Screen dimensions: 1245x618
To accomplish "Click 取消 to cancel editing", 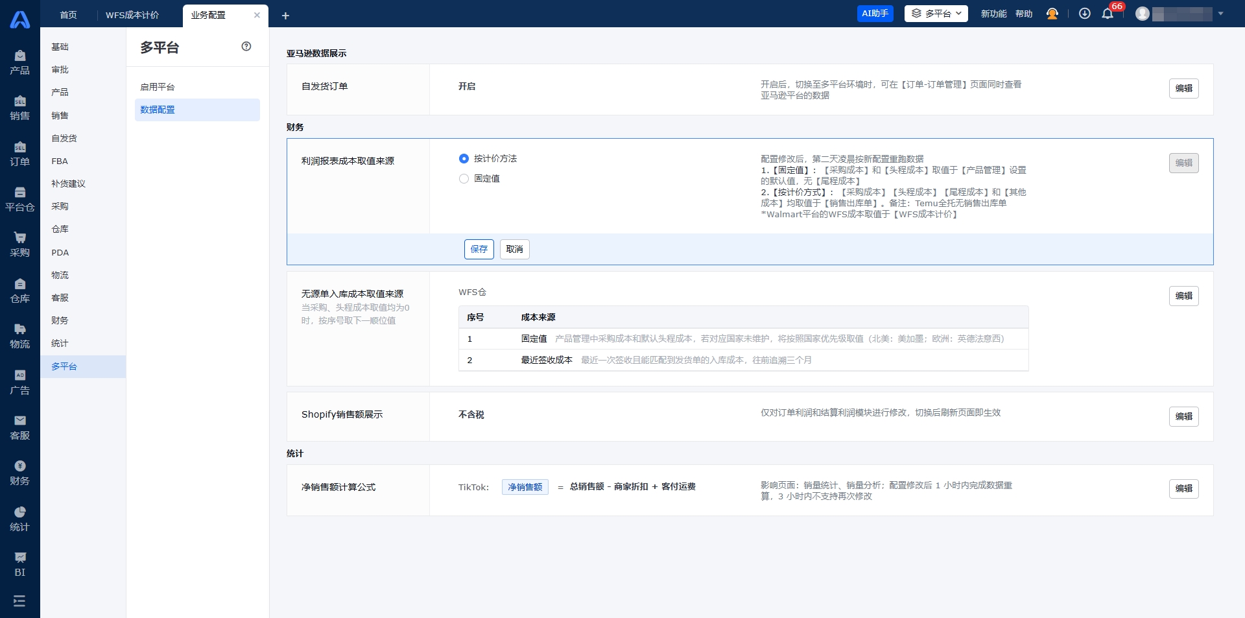I will pos(514,250).
